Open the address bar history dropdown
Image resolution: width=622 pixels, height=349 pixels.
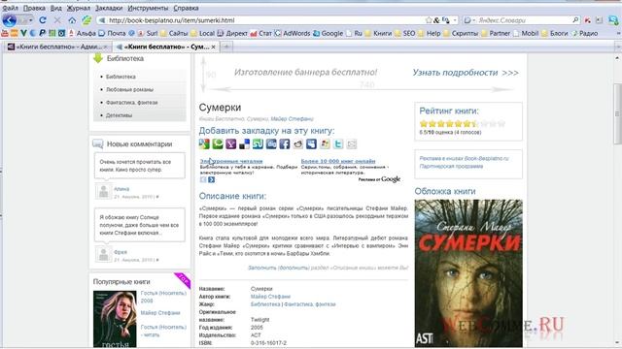[455, 20]
